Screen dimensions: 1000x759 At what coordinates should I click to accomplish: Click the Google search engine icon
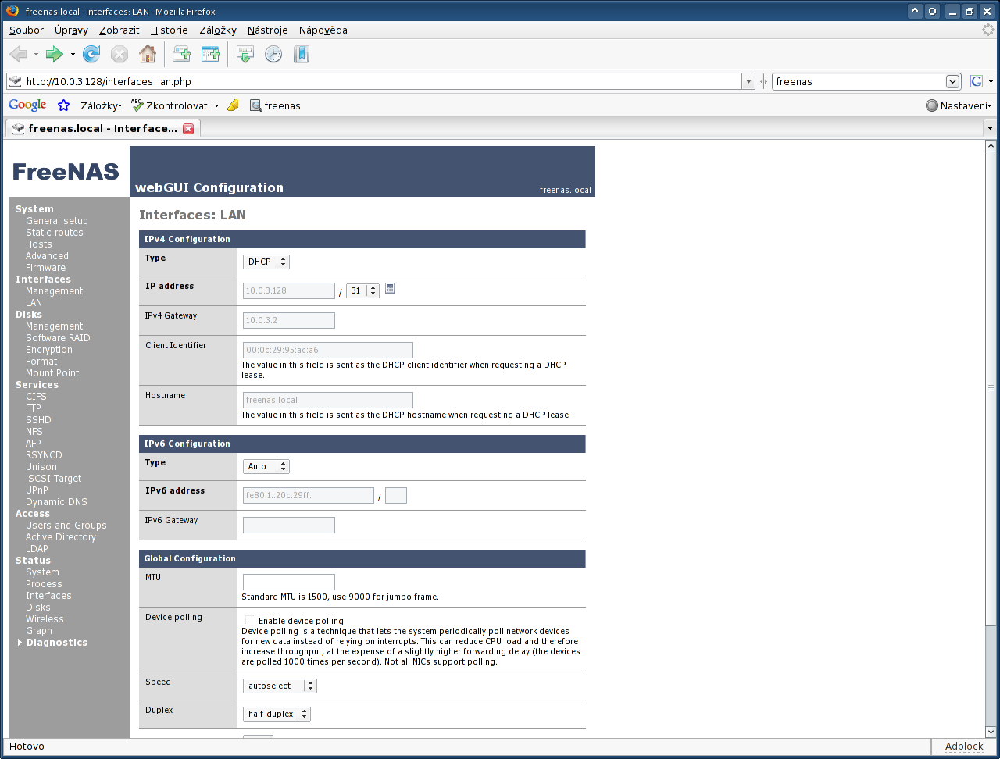(976, 81)
